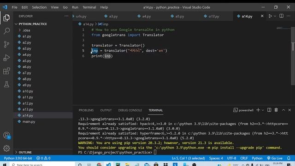This screenshot has width=295, height=166.
Task: Maximize the terminal panel size
Action: [x=283, y=110]
